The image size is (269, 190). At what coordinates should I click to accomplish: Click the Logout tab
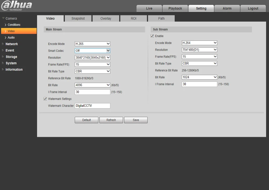[x=253, y=8]
